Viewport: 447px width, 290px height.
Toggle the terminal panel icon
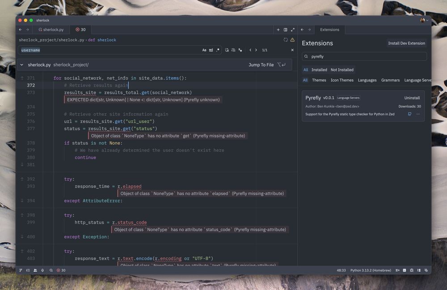405,270
